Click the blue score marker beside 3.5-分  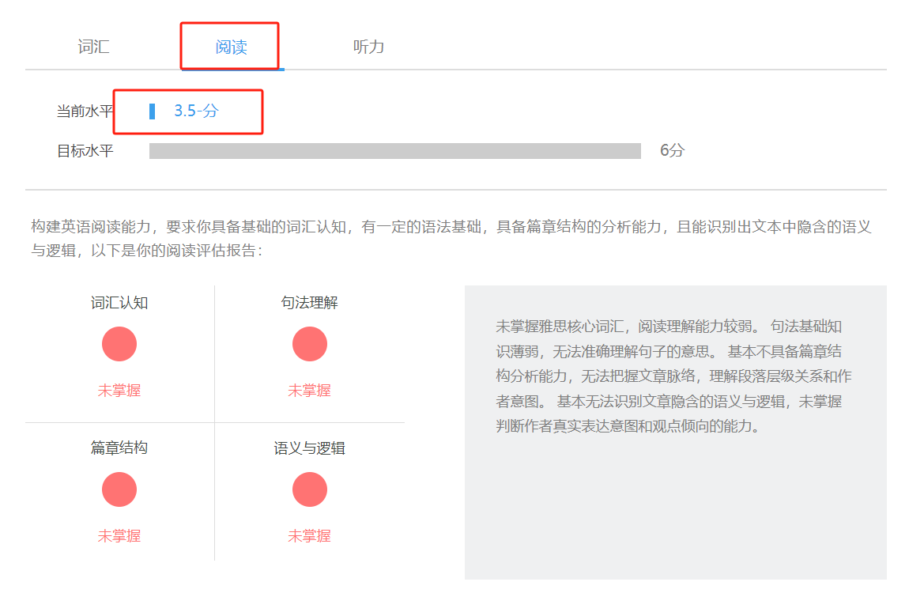(x=153, y=113)
